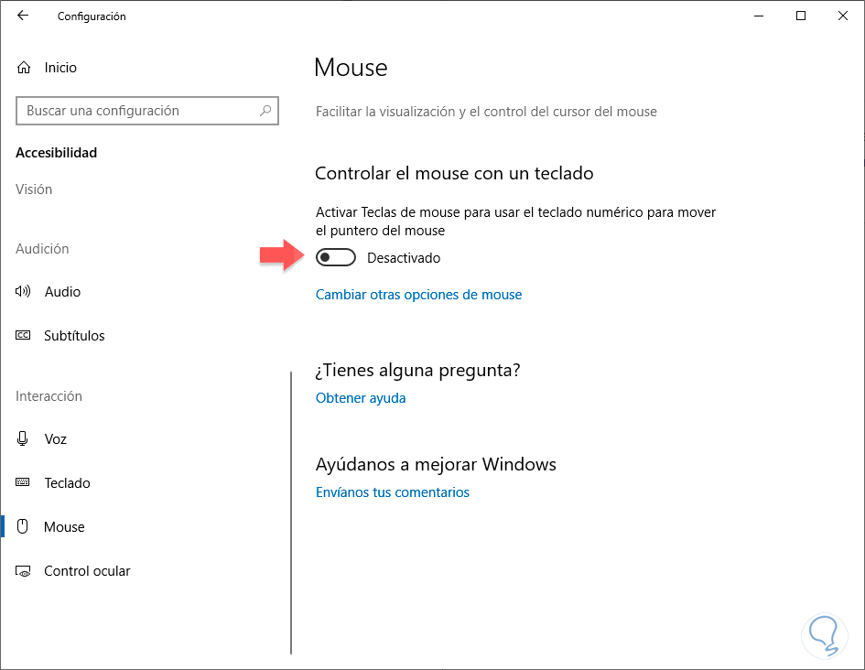The image size is (865, 670).
Task: Enable the Teclas de mouse toggle
Action: (x=335, y=258)
